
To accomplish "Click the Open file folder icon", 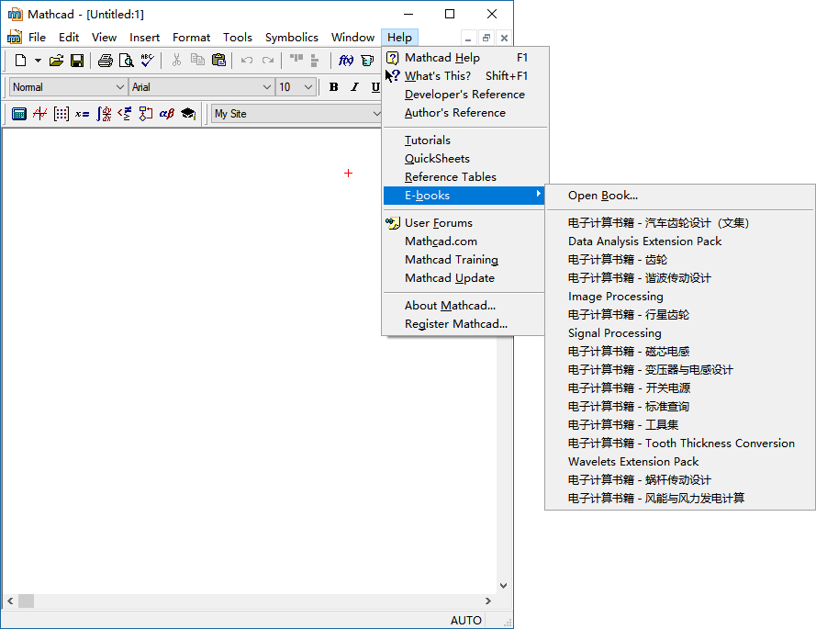I will [56, 61].
